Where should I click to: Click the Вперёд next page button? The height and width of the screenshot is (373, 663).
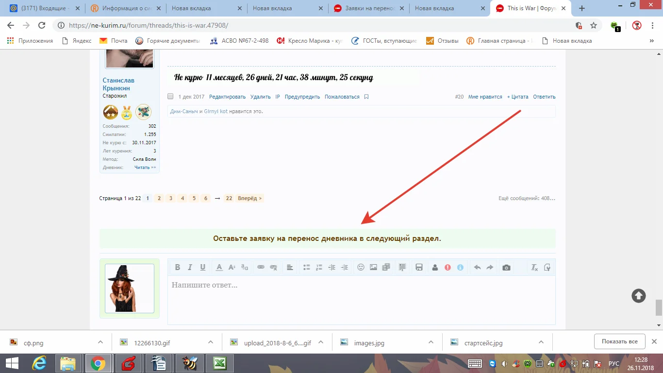pyautogui.click(x=250, y=198)
